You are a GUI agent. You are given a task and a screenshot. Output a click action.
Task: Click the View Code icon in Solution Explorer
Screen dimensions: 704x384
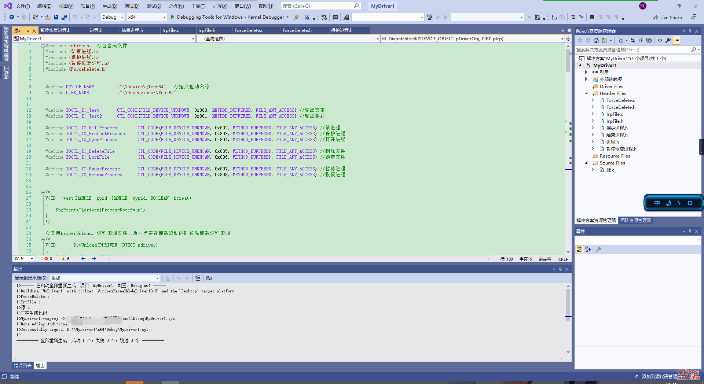pos(660,40)
